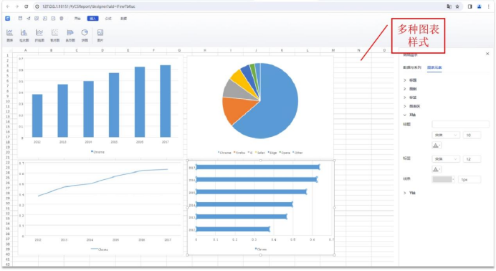Collapse the X轴 section
This screenshot has height=271, width=496.
[410, 115]
